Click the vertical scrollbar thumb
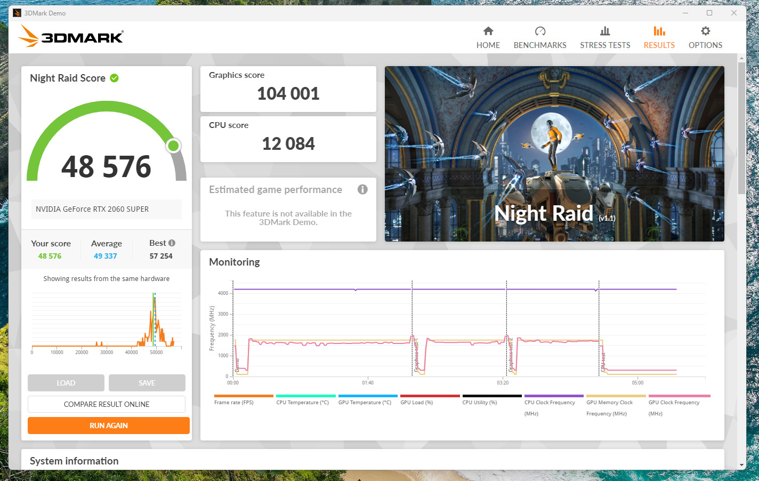Screen dimensions: 759x481 tap(741, 128)
